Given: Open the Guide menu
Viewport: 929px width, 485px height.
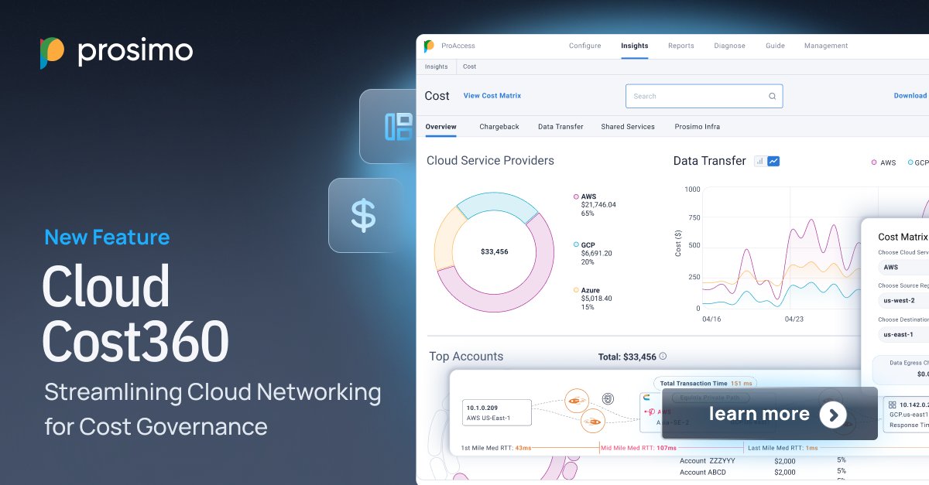Looking at the screenshot, I should 775,46.
